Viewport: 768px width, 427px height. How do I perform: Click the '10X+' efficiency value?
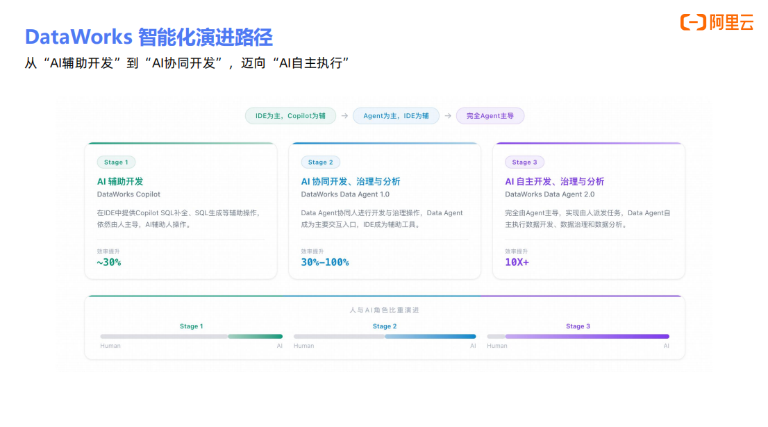pyautogui.click(x=517, y=262)
